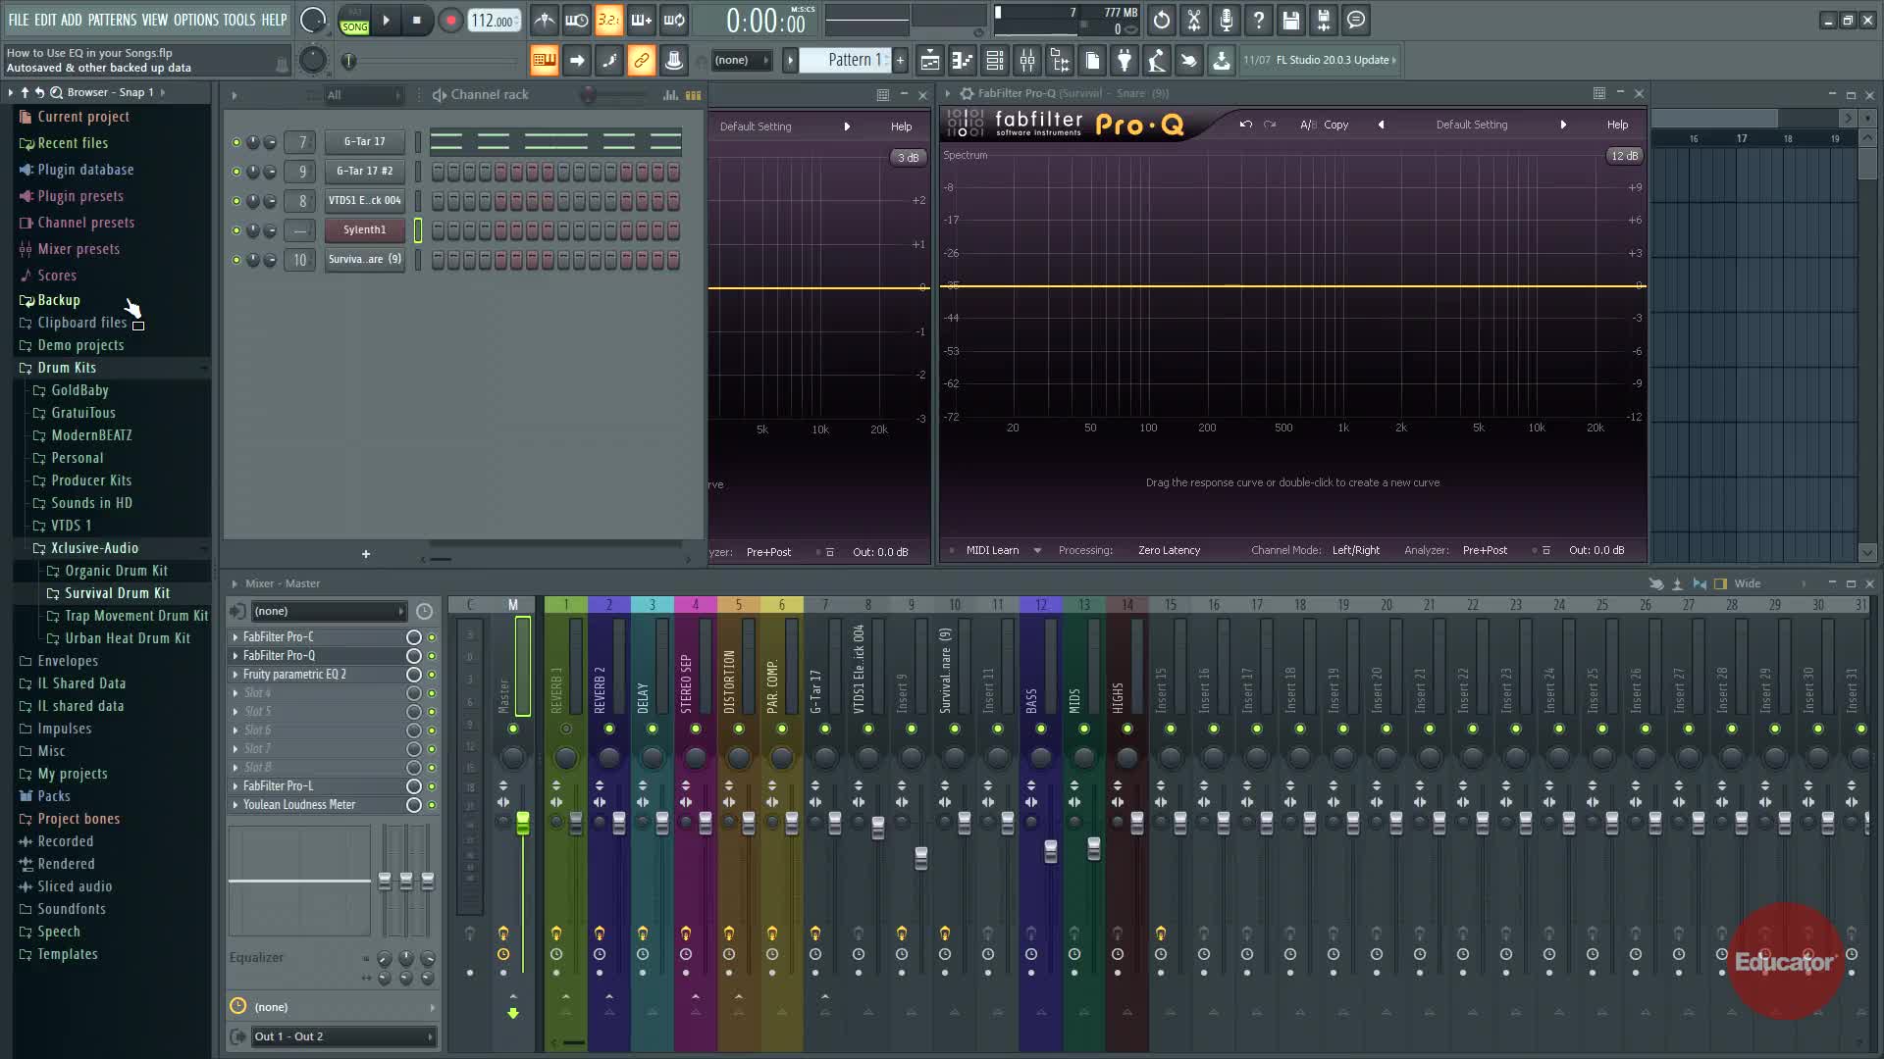Open the Piano roll view icon
Screen dimensions: 1884x1059
963,61
